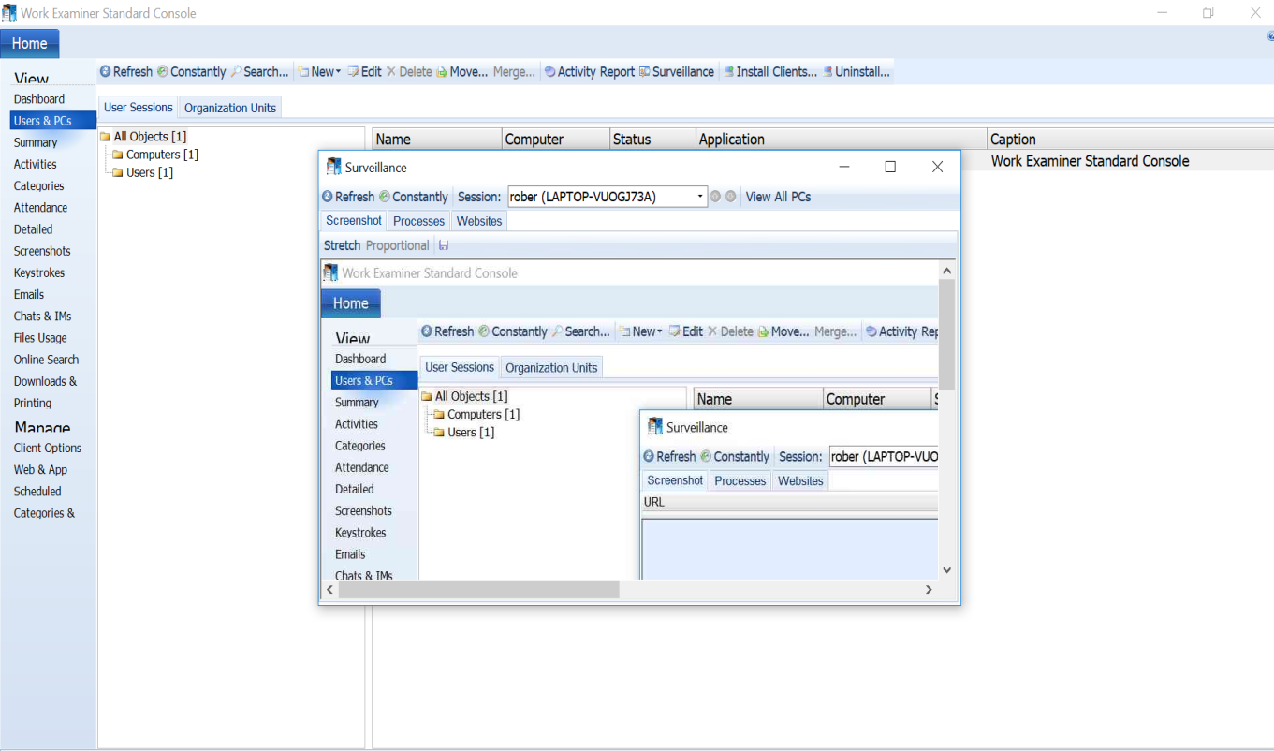Switch screenshot scaling to Proportional
1274x751 pixels.
(397, 244)
